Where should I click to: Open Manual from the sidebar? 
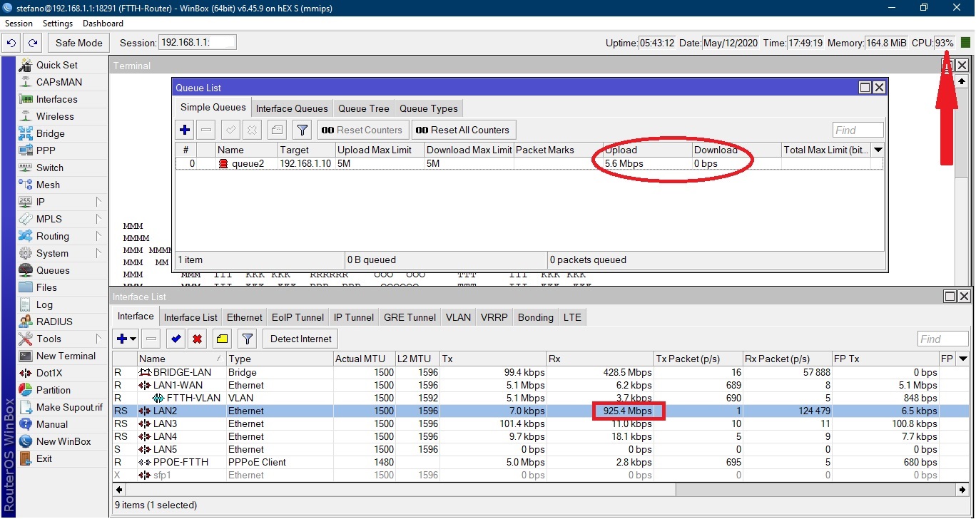[x=52, y=424]
